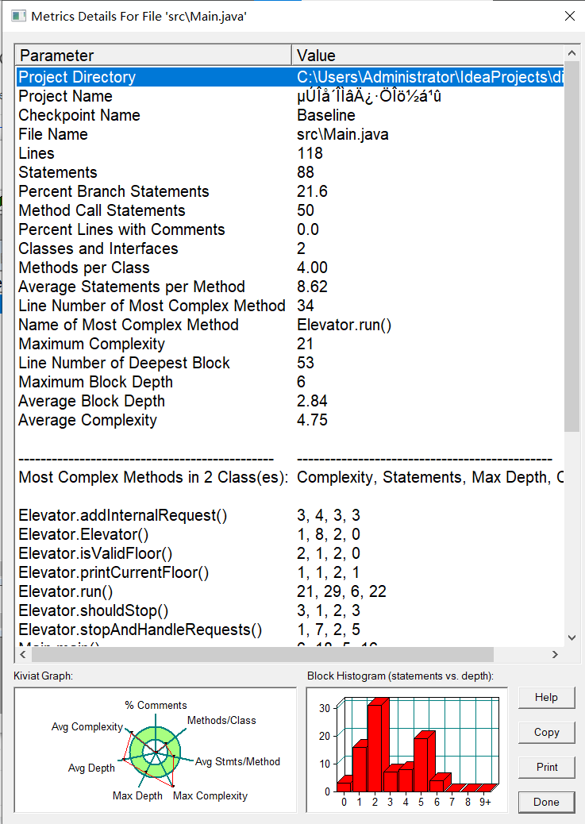This screenshot has height=824, width=585.
Task: Select the Classes and Interfaces row
Action: click(x=290, y=248)
